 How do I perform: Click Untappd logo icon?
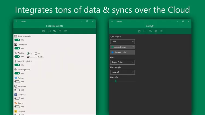[16, 111]
